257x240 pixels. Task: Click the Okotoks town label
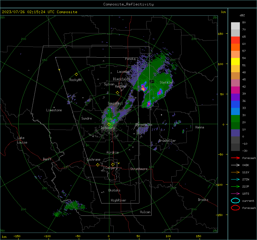114,190
